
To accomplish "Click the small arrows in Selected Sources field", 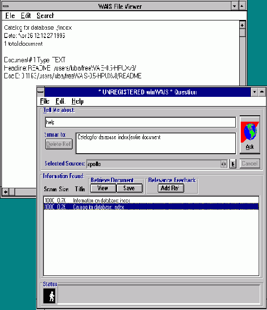I will [224, 164].
